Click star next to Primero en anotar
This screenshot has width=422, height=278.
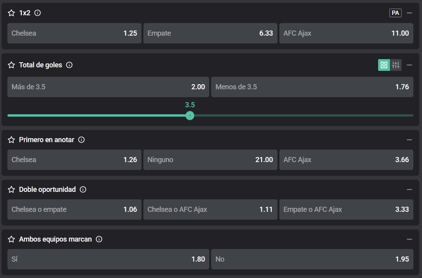click(x=11, y=140)
